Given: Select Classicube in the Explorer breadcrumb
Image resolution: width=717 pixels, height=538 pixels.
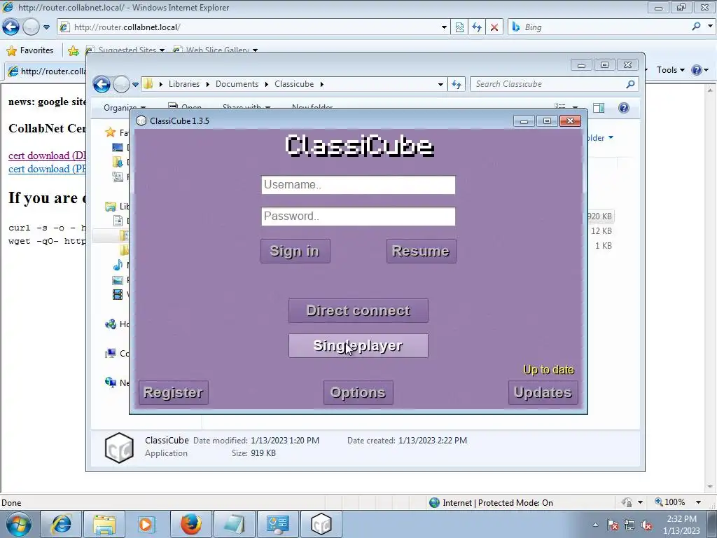Looking at the screenshot, I should (294, 84).
